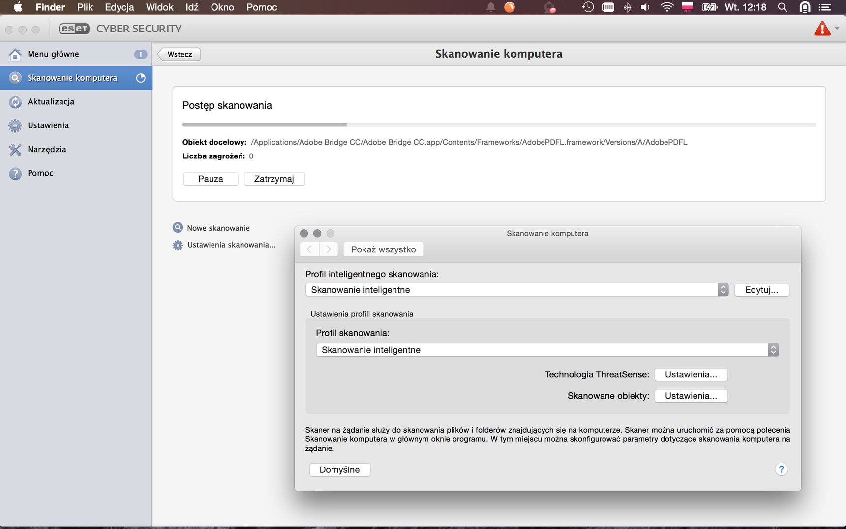This screenshot has width=846, height=529.
Task: Click the Domyślne button
Action: [339, 470]
